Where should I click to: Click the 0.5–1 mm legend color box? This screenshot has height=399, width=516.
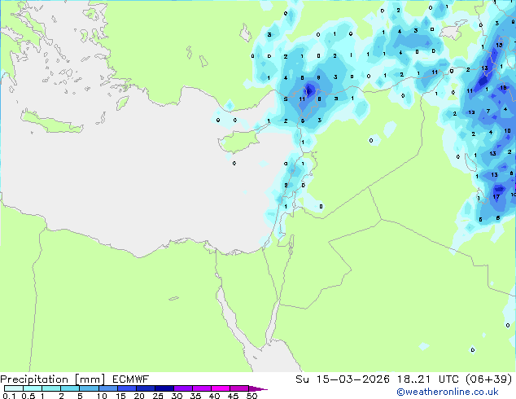click(x=33, y=388)
